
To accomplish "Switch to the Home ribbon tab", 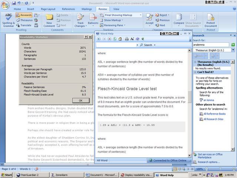I will pyautogui.click(x=17, y=9).
